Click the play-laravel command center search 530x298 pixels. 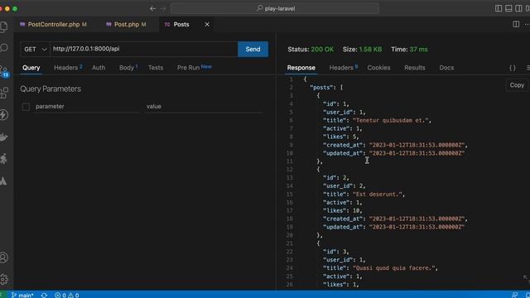[275, 8]
